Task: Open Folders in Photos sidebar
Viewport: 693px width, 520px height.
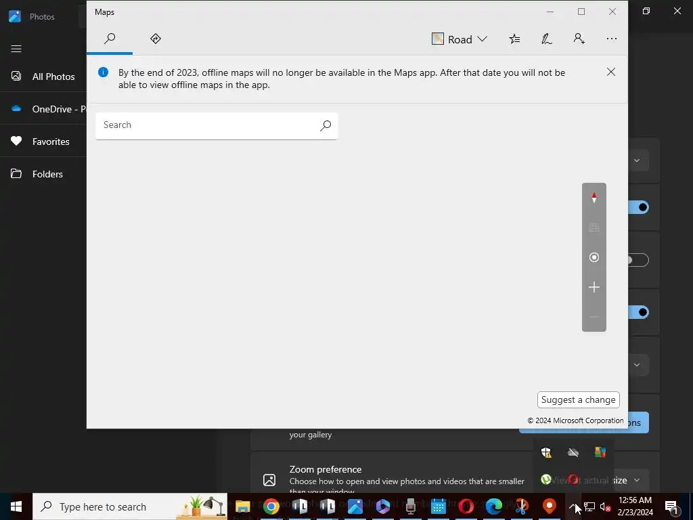Action: (43, 174)
